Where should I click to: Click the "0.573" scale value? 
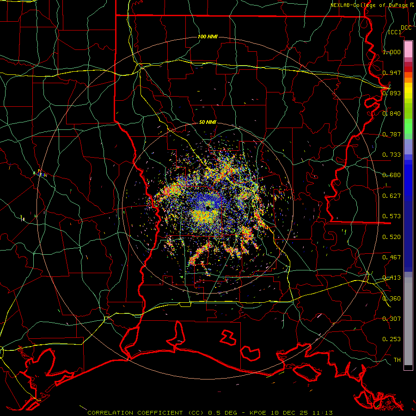[x=392, y=216]
